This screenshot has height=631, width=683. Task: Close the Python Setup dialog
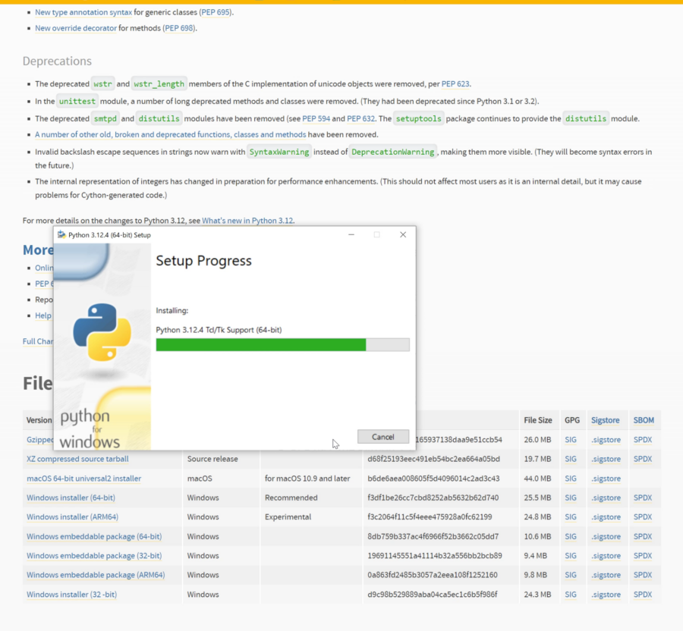click(x=403, y=234)
